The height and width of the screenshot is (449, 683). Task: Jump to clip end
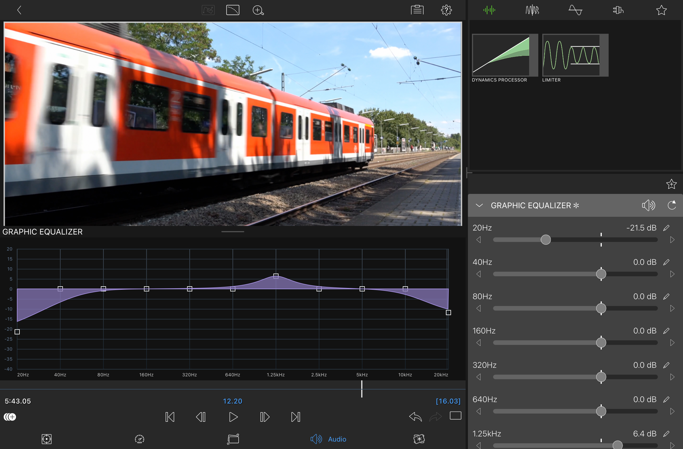[295, 417]
